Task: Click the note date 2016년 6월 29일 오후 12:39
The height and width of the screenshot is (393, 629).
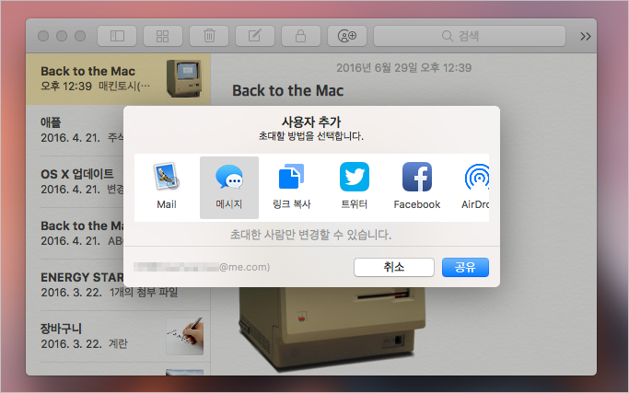Action: click(x=403, y=68)
